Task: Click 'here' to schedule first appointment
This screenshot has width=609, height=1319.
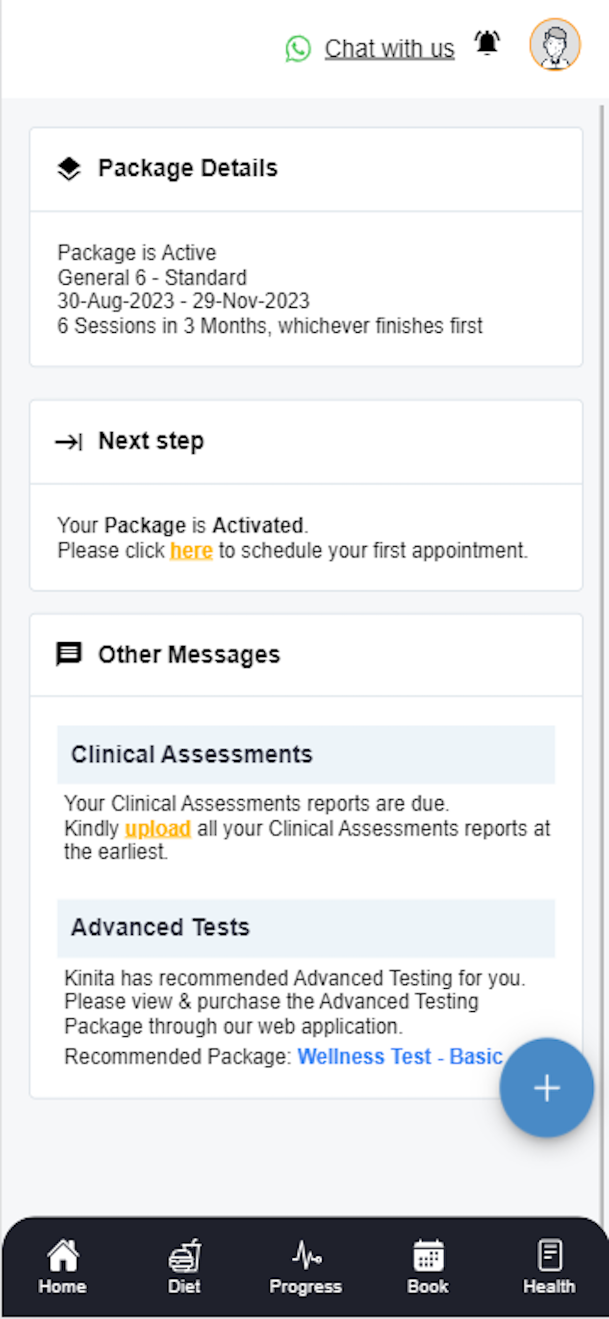Action: coord(191,551)
